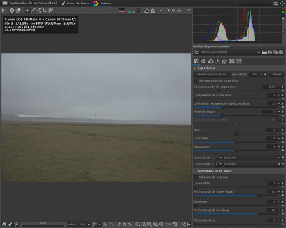Adjust the Contraste slider
Screen dimensions: 286x228
[237, 142]
